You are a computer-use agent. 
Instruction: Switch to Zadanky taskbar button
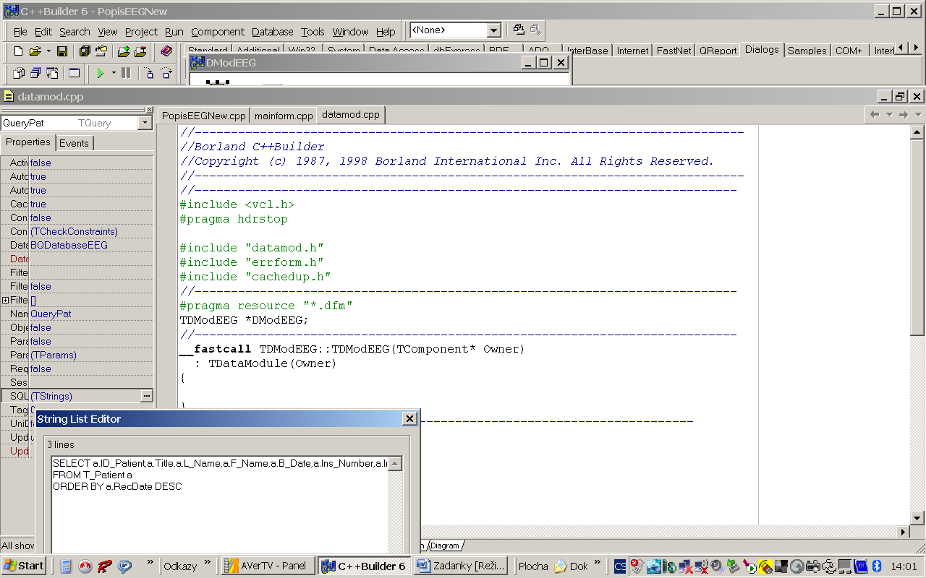pyautogui.click(x=462, y=566)
